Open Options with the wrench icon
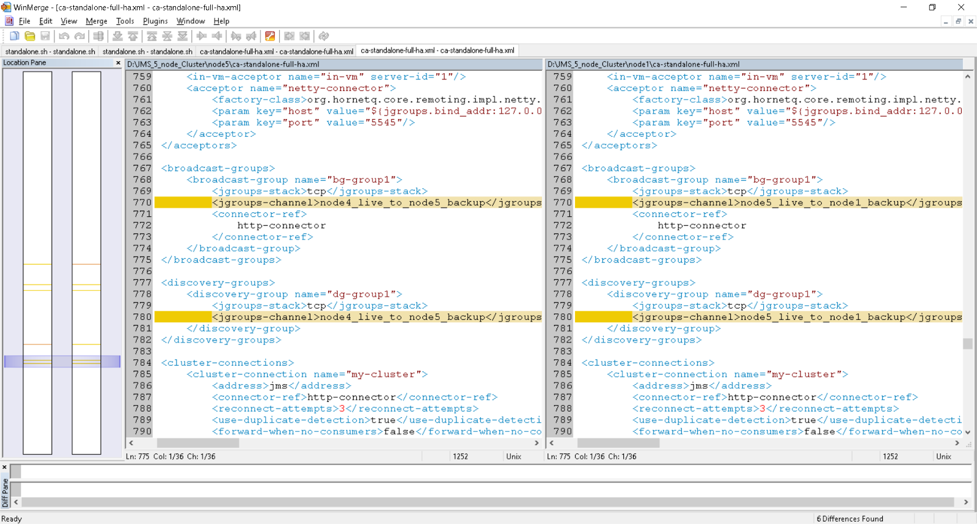The image size is (977, 524). pyautogui.click(x=270, y=36)
